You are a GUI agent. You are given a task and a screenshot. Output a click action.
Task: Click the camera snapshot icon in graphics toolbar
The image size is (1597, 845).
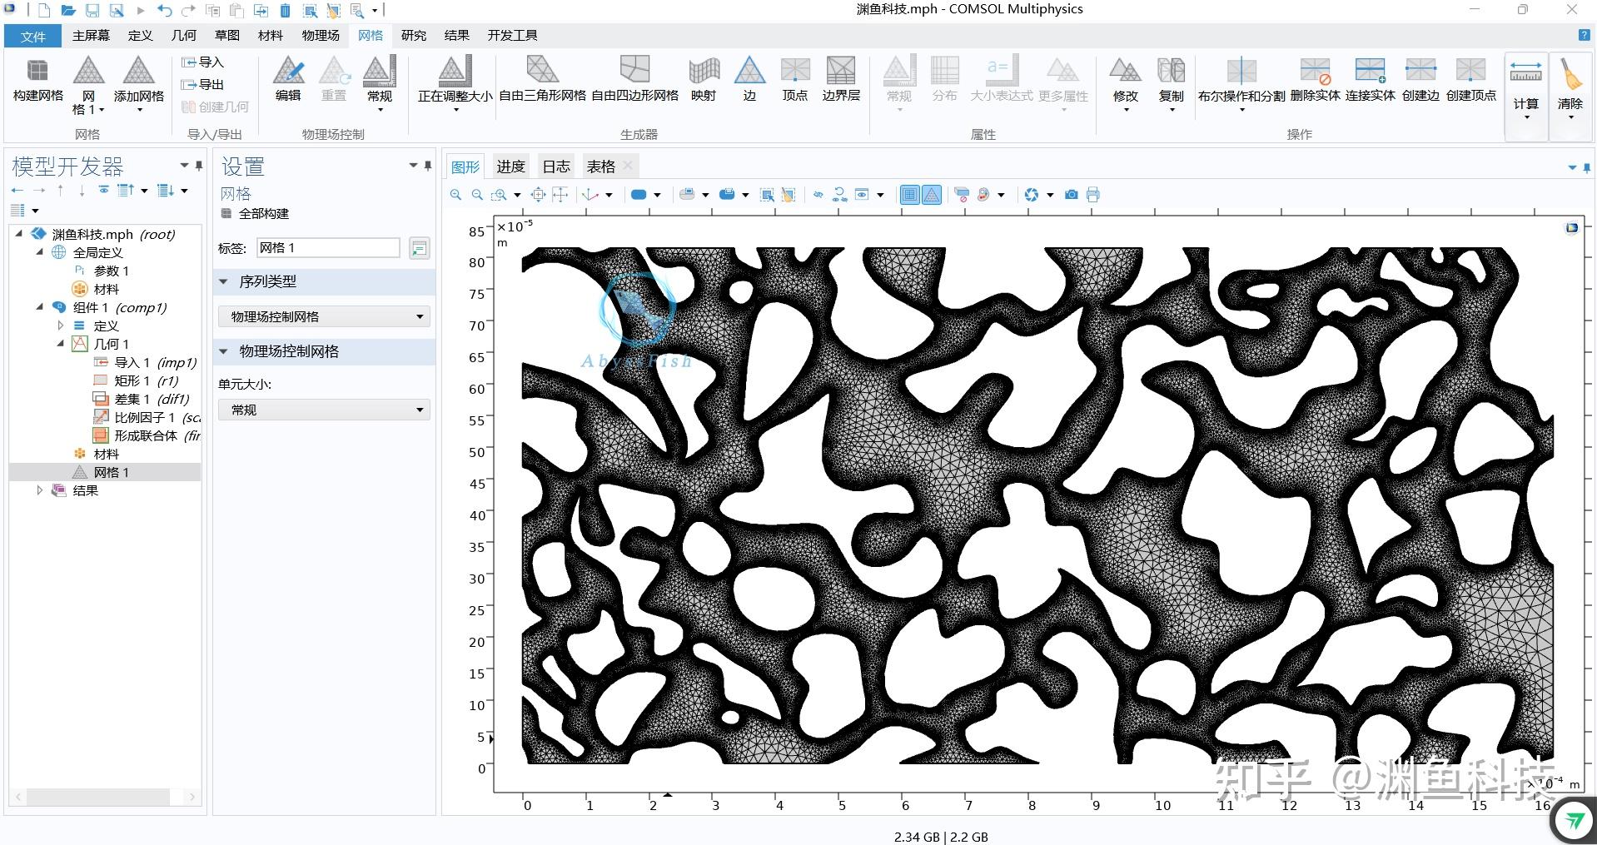click(x=1072, y=195)
